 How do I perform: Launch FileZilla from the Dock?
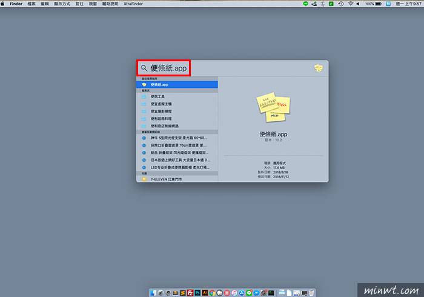[190, 293]
